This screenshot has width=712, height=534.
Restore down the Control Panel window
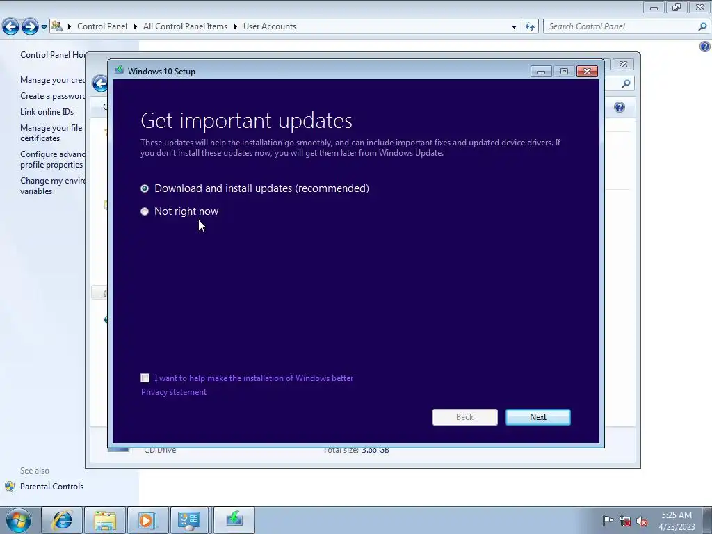click(x=677, y=7)
